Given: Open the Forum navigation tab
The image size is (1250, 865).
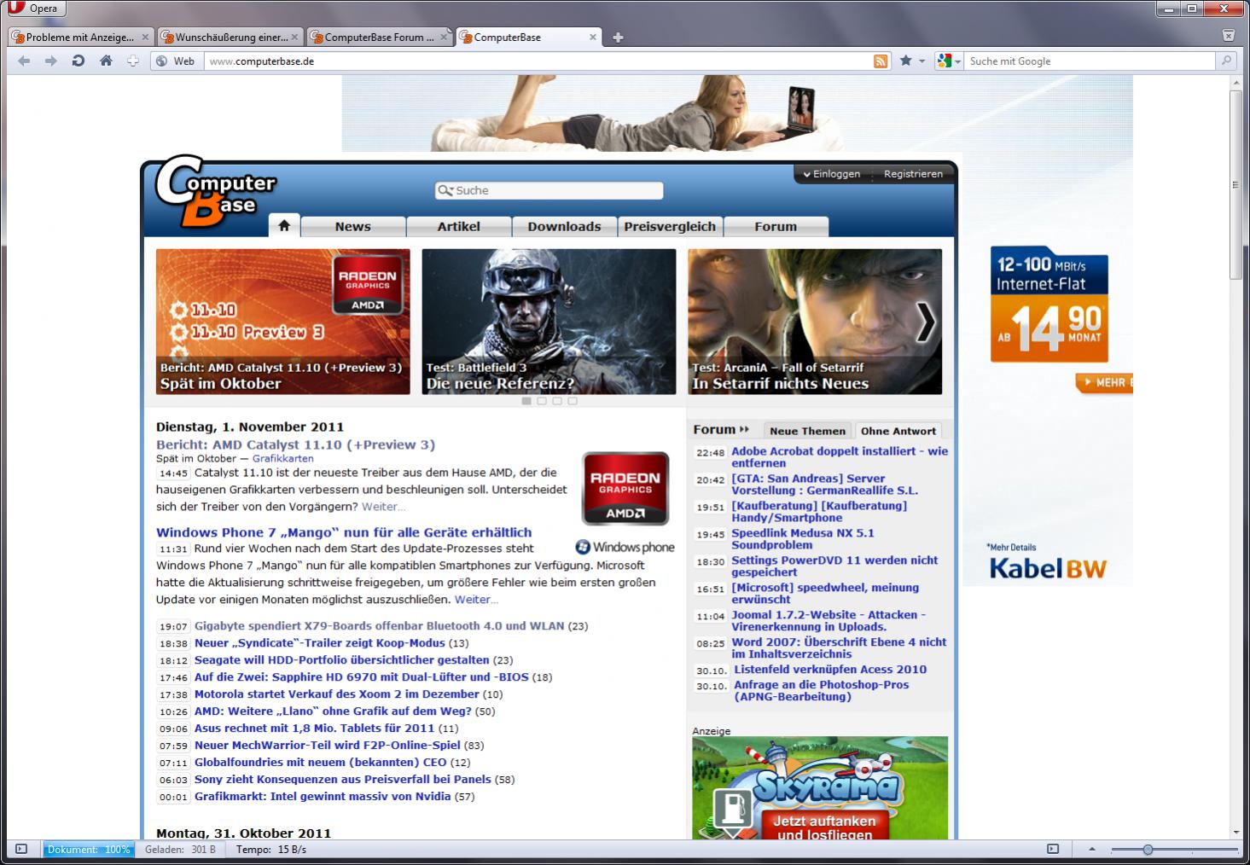Looking at the screenshot, I should click(x=776, y=227).
